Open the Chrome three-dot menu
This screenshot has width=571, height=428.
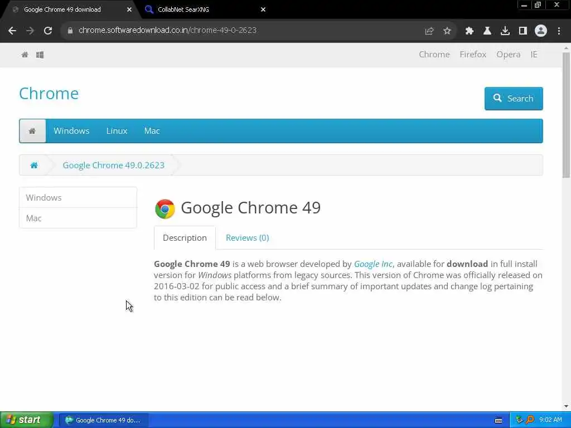pos(559,31)
